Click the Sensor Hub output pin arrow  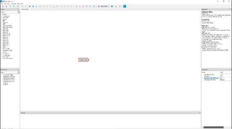[89, 60]
